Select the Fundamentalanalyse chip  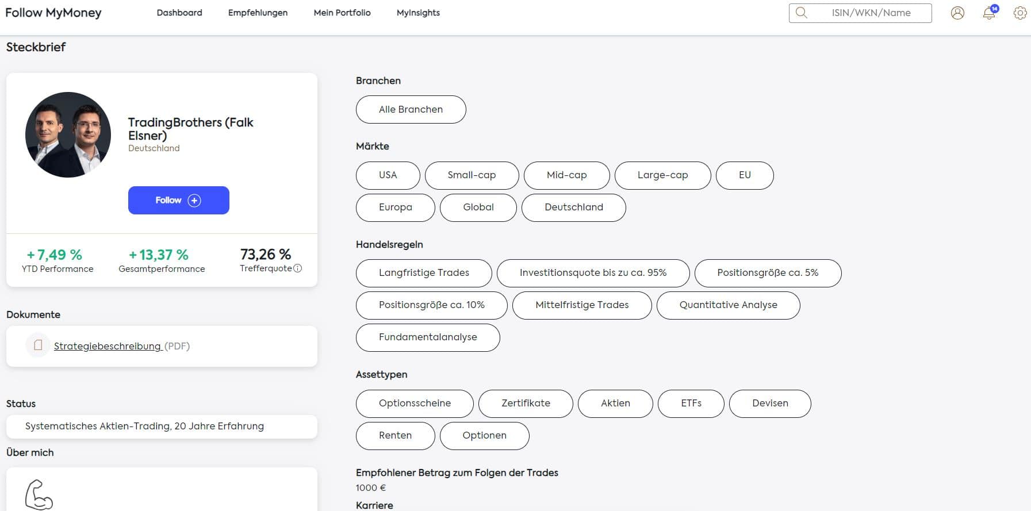point(428,337)
